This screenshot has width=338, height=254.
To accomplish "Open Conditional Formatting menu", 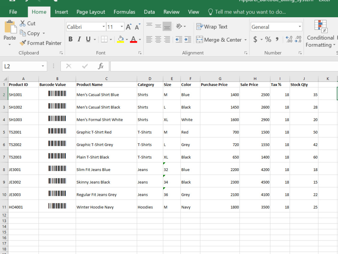I will coord(320,33).
